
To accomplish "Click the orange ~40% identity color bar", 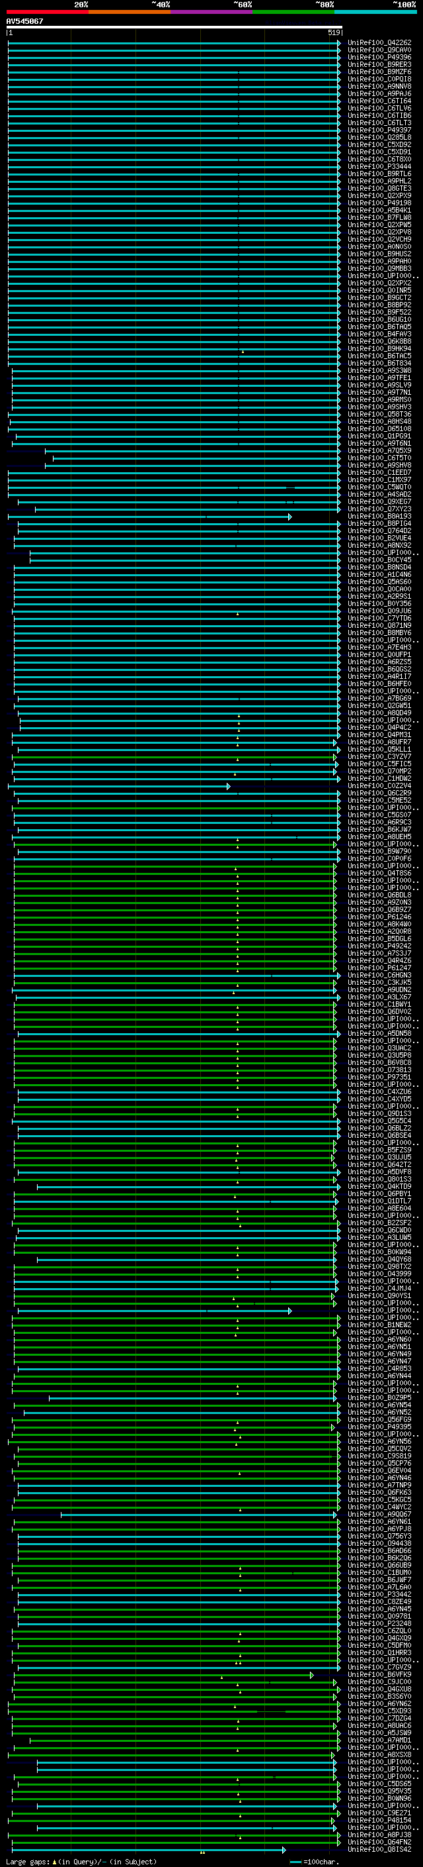I will coord(130,13).
